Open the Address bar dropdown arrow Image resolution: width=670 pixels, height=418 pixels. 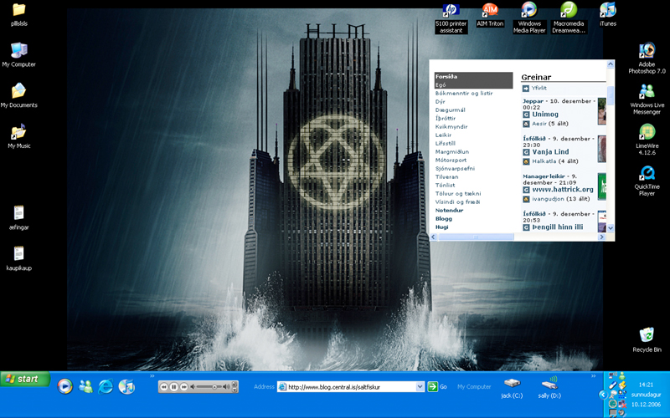pyautogui.click(x=420, y=387)
